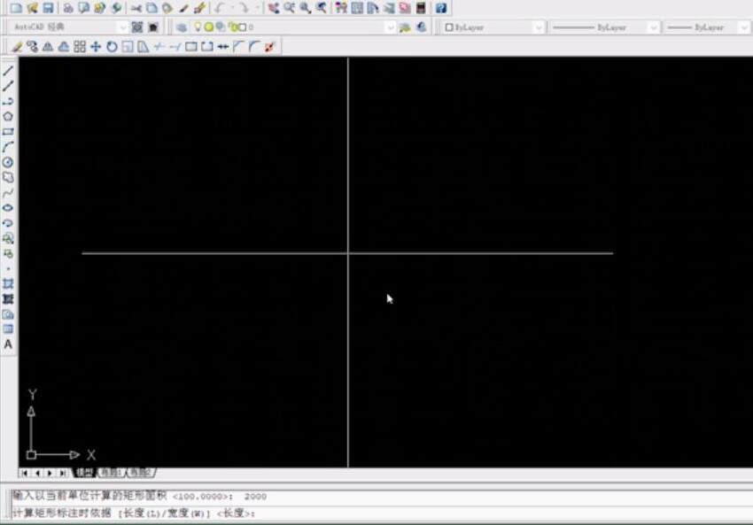Redo the undone action

point(244,8)
